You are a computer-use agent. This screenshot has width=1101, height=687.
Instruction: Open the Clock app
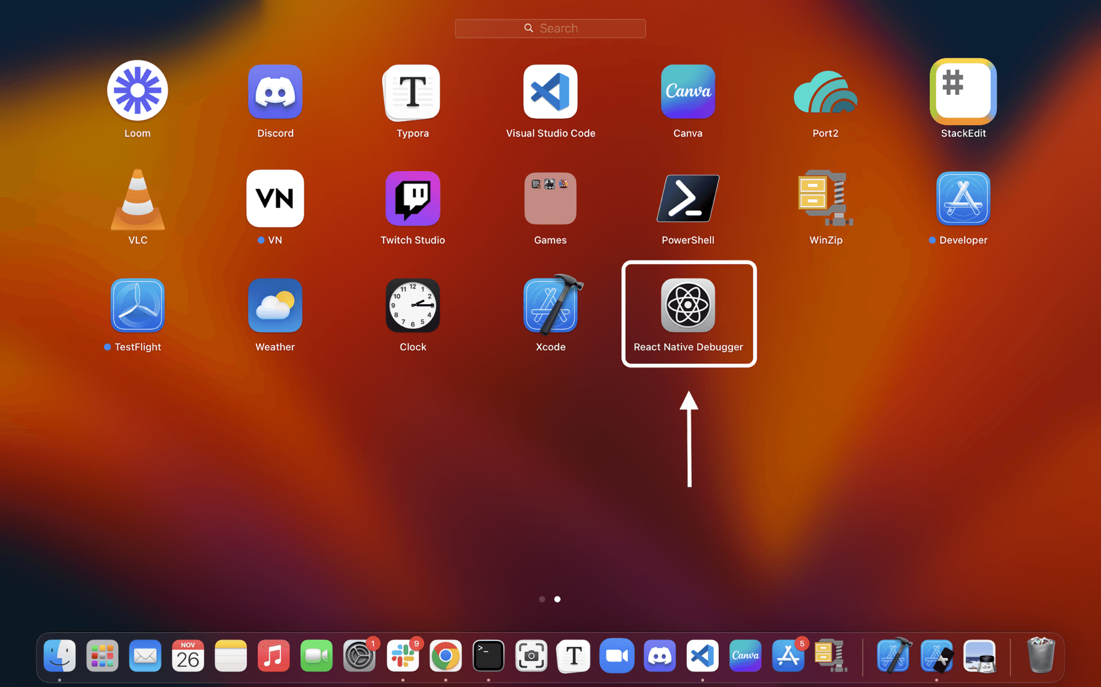[413, 306]
